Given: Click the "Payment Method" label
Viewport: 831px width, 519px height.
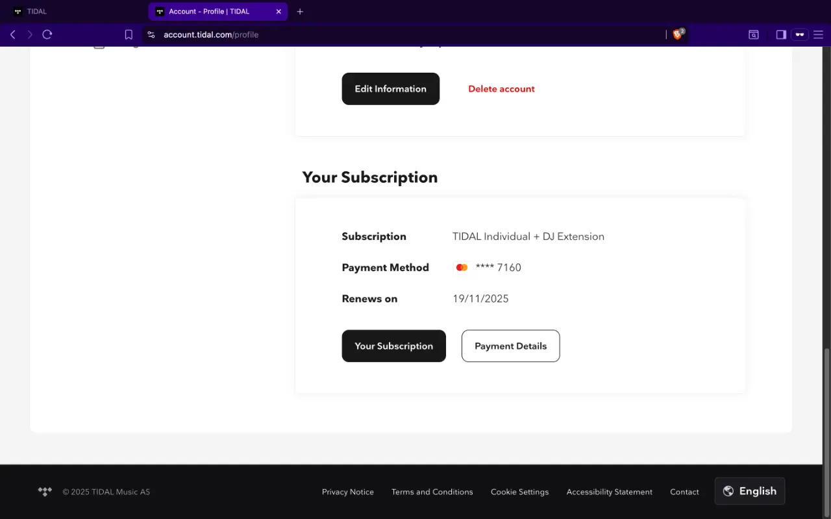Looking at the screenshot, I should tap(386, 267).
